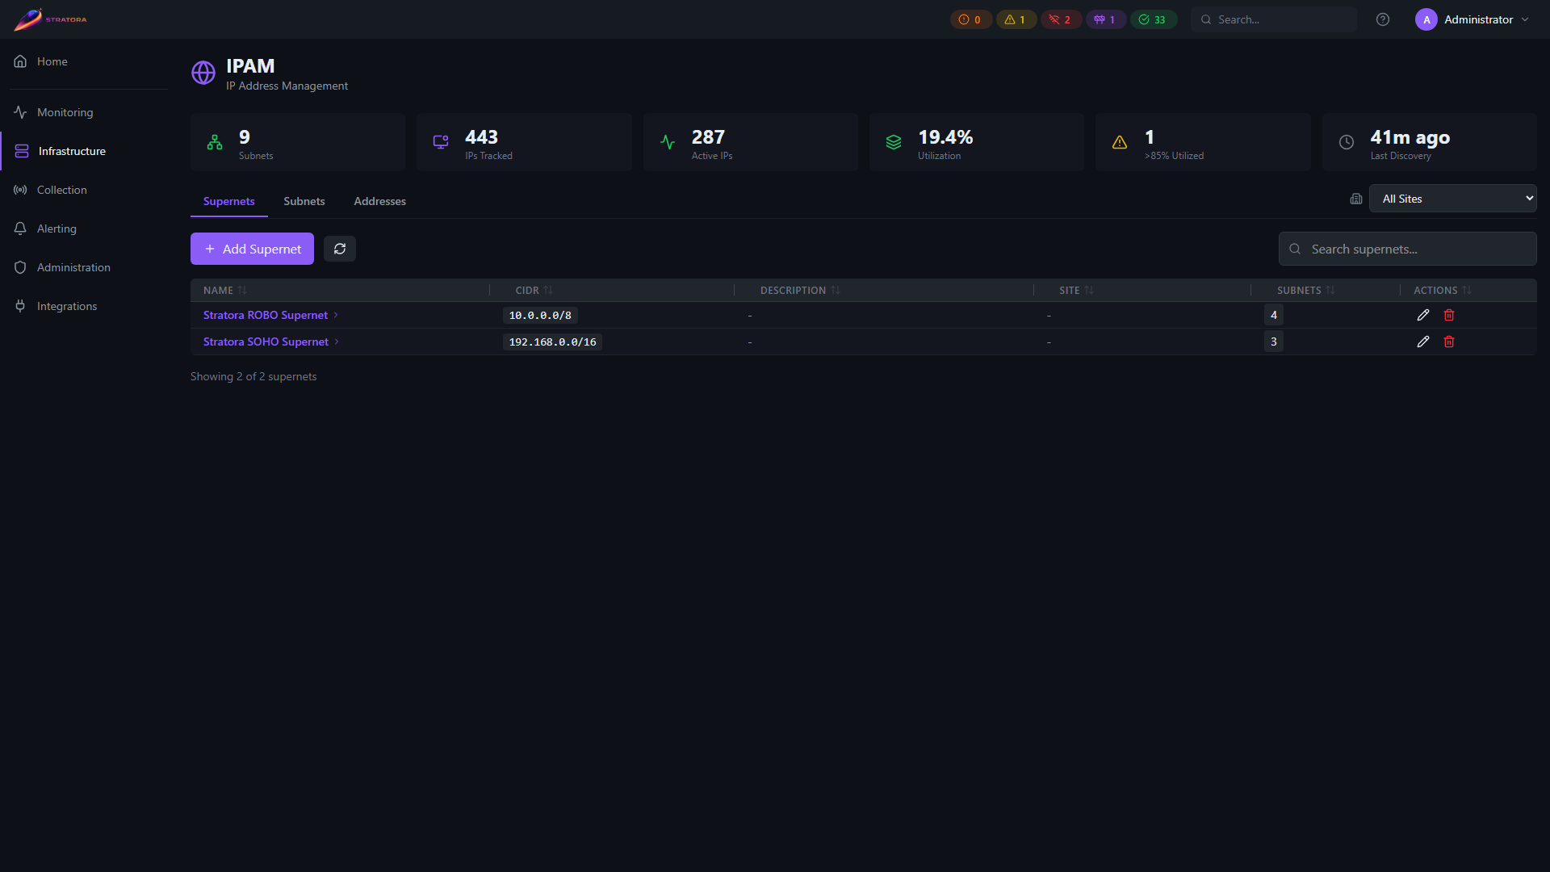Click the subnet count 4 badge
The height and width of the screenshot is (872, 1550).
click(x=1274, y=315)
